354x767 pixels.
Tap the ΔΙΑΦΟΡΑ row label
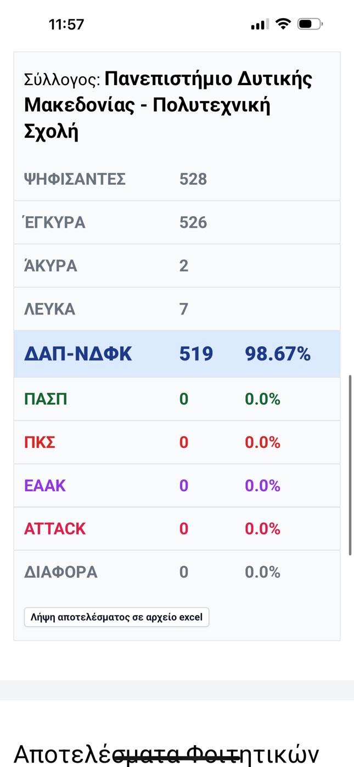click(60, 572)
